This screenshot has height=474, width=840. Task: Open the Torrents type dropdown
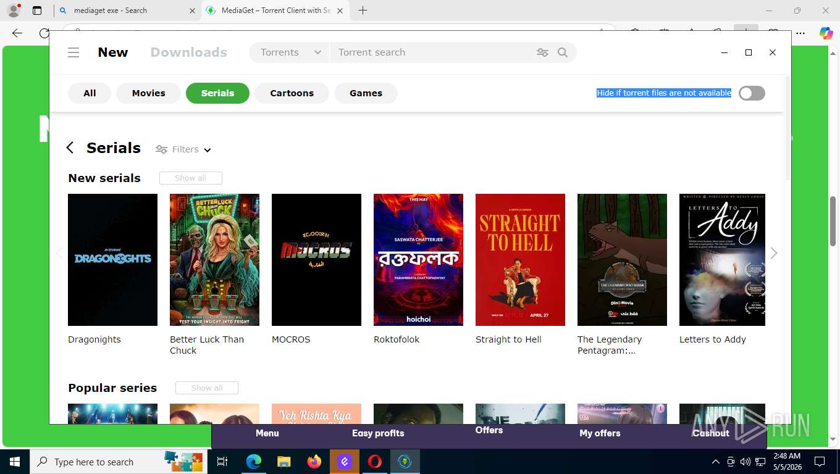290,52
